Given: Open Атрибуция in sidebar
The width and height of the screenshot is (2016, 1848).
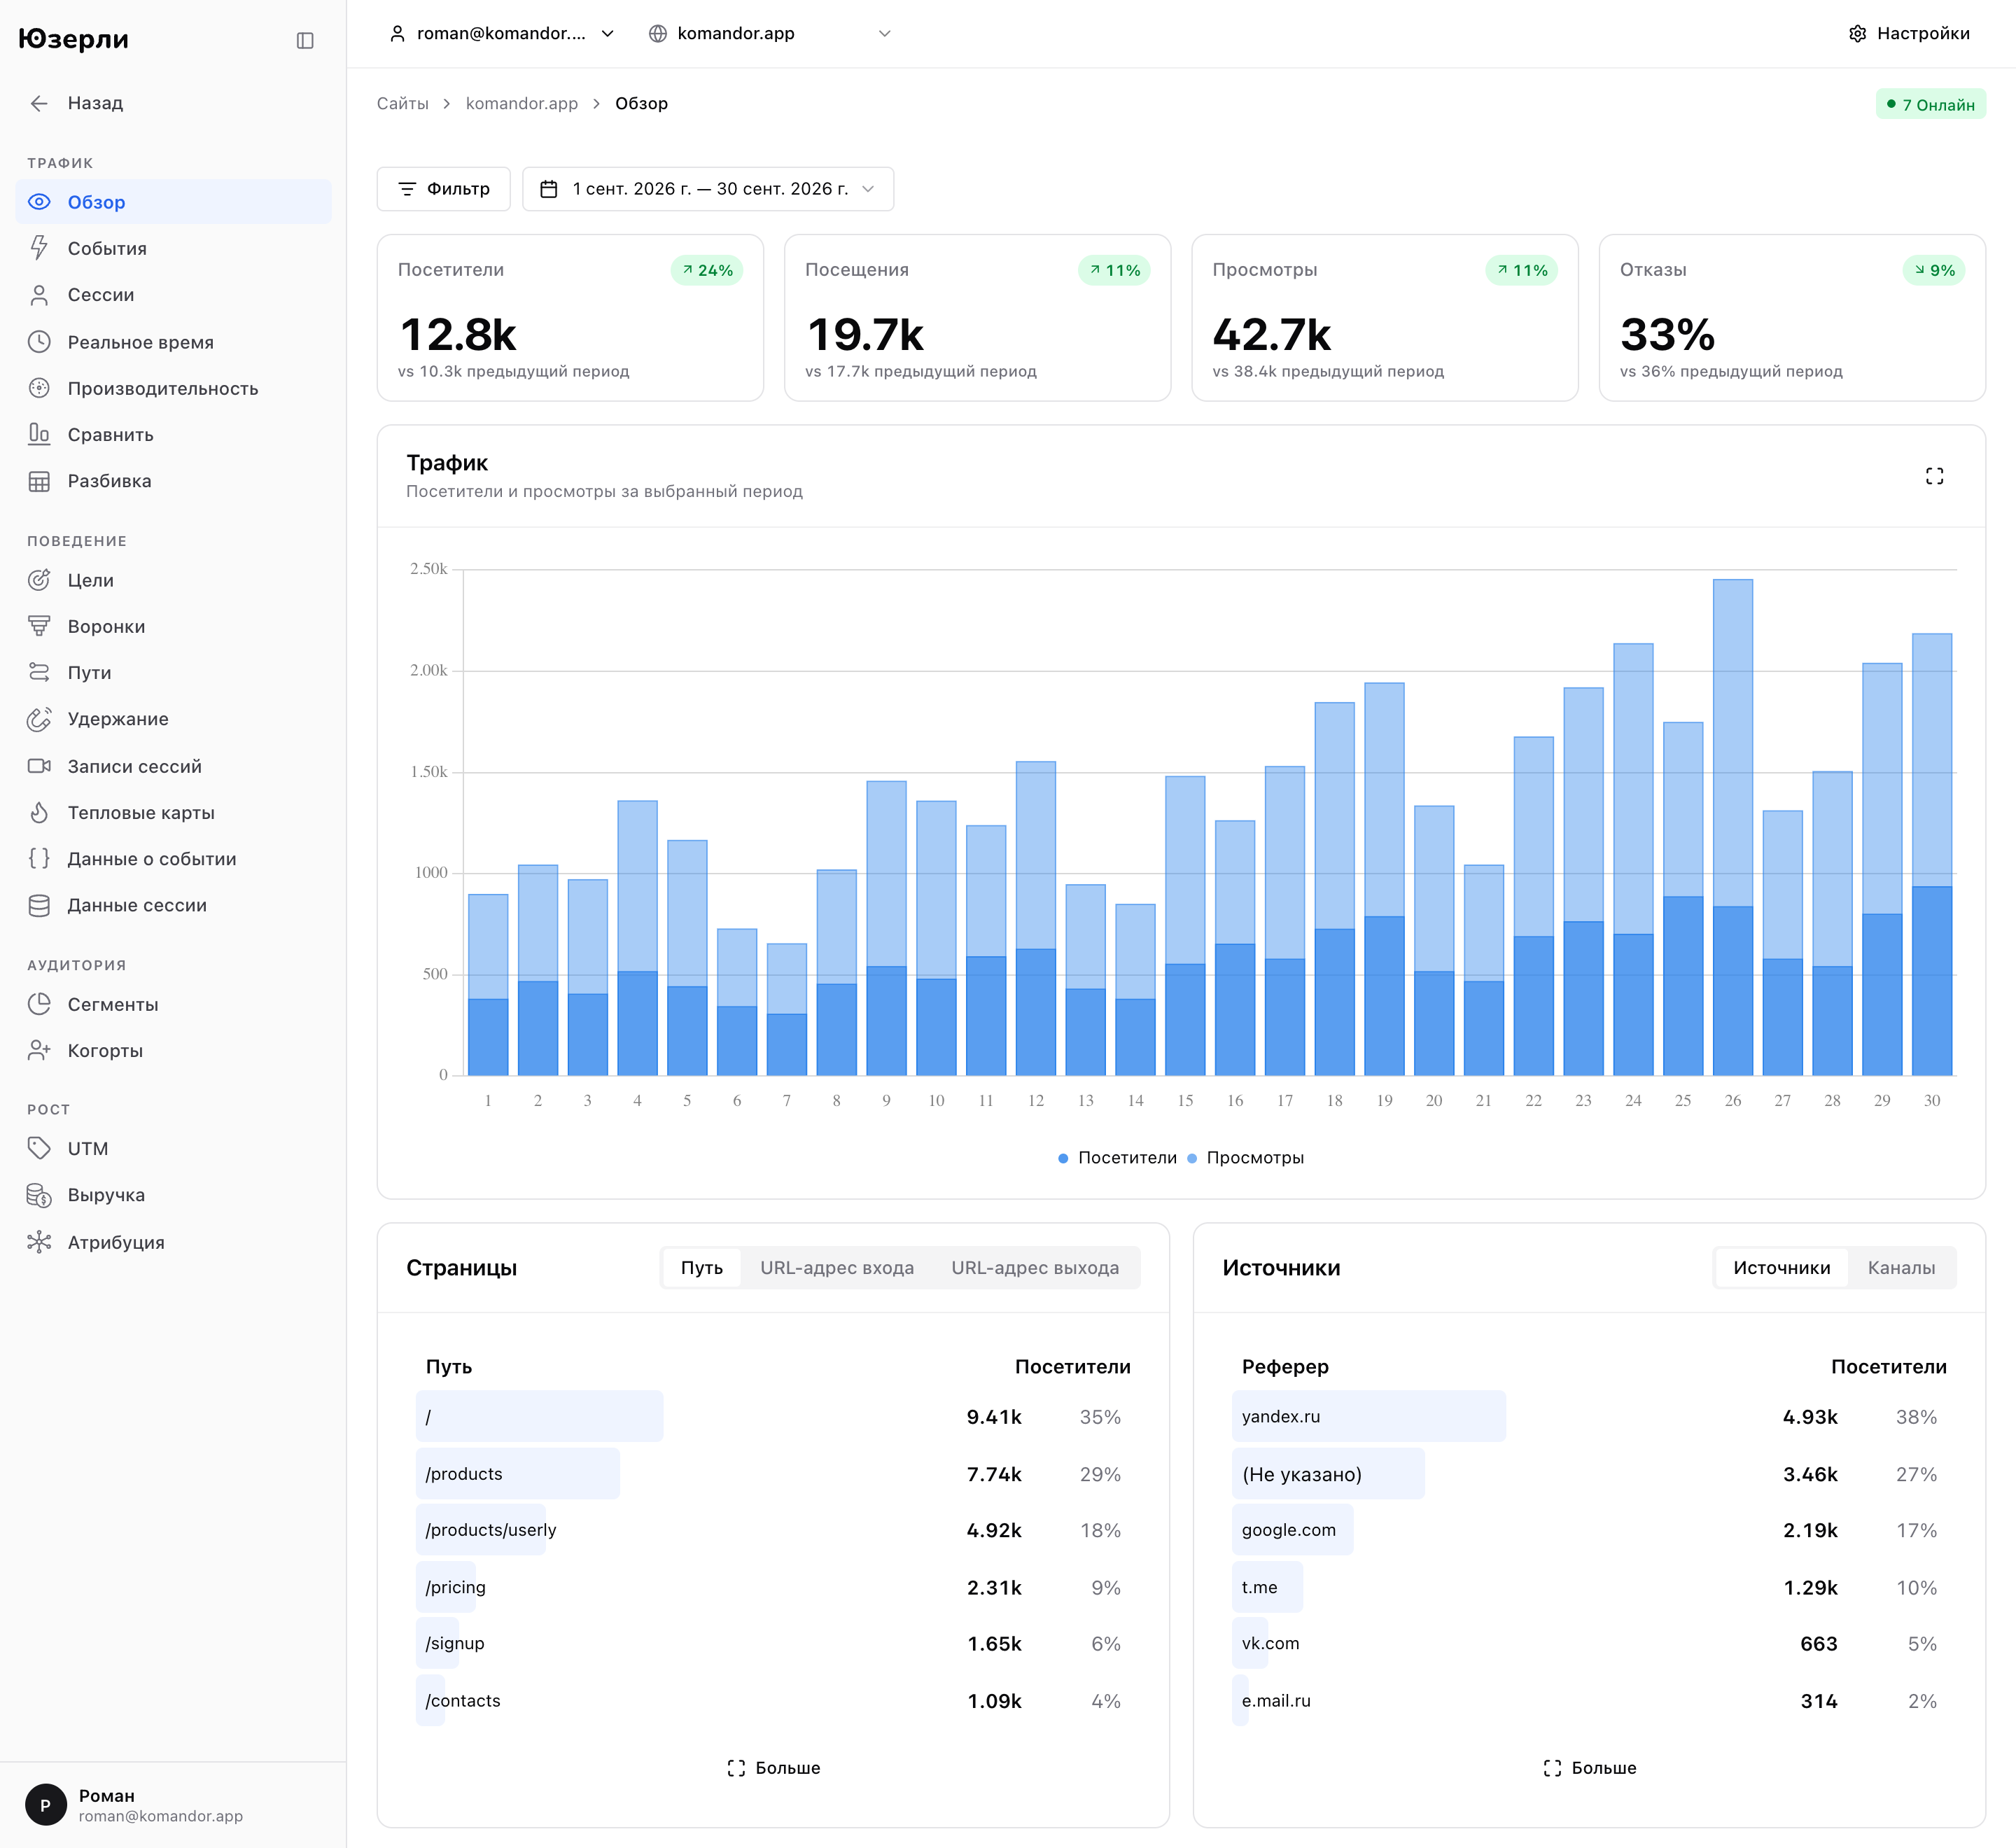Looking at the screenshot, I should click(x=173, y=1242).
